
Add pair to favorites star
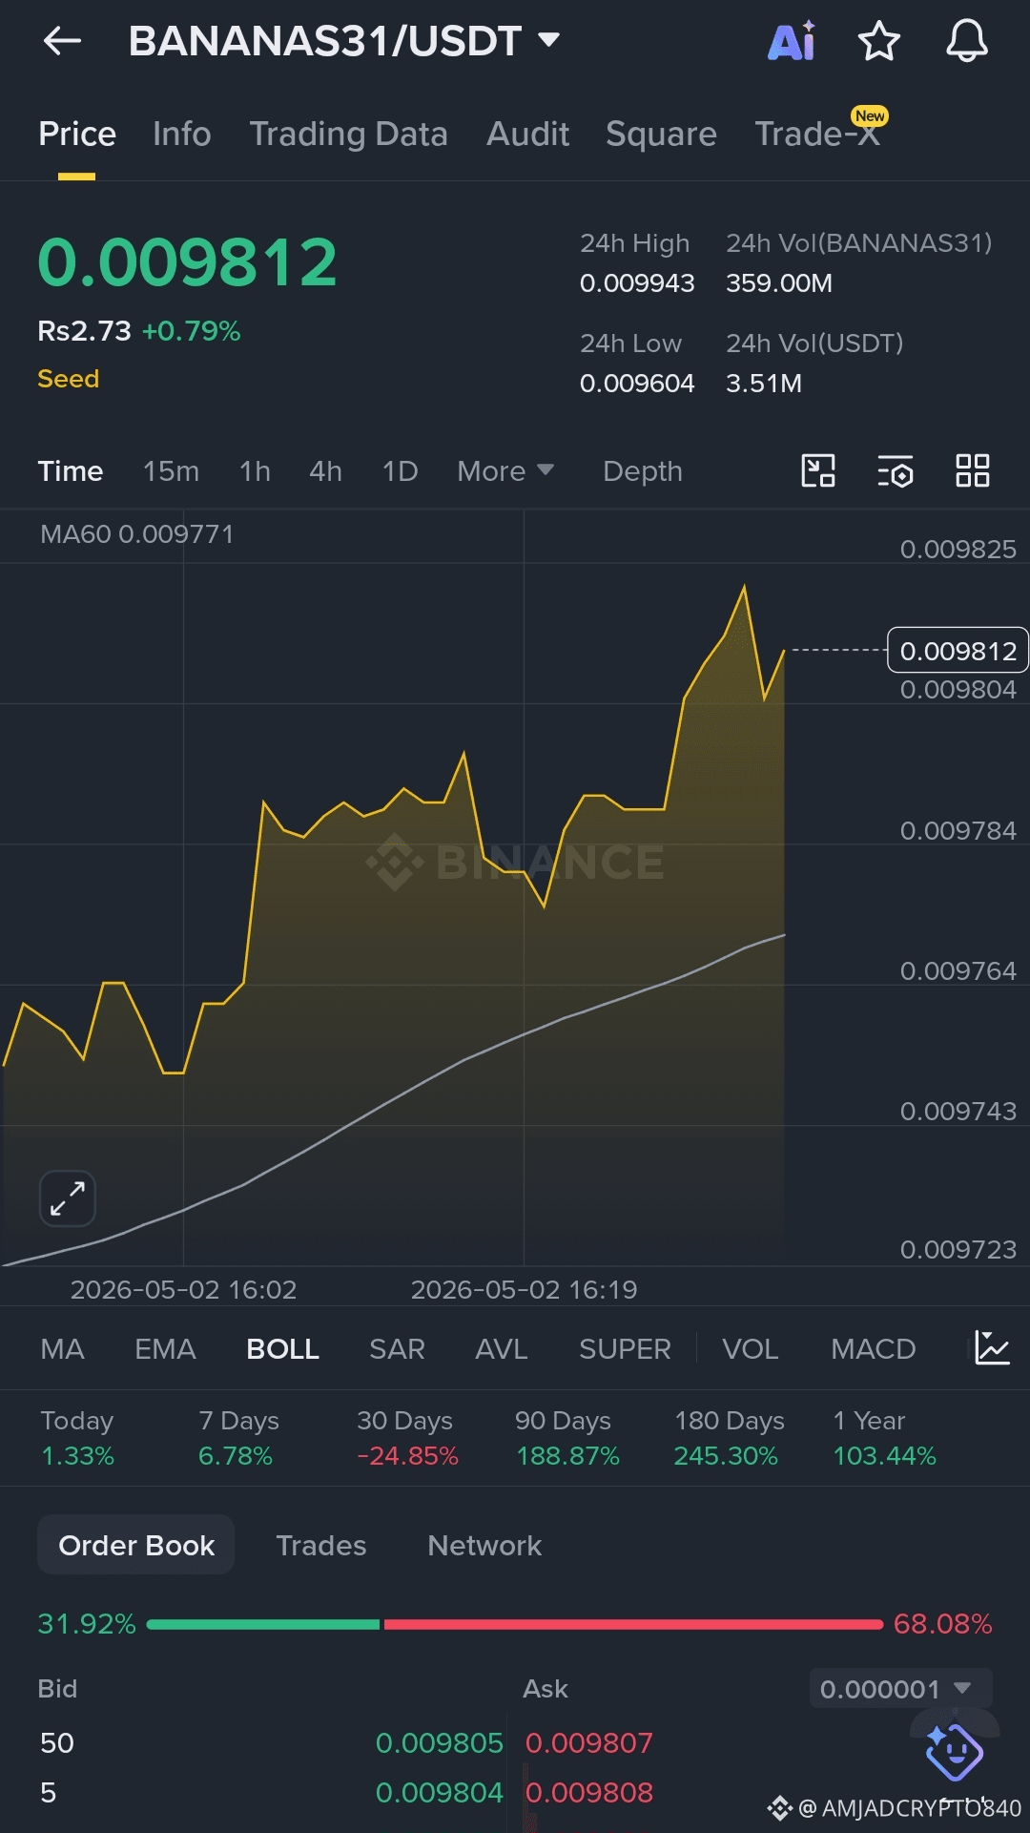pos(878,41)
